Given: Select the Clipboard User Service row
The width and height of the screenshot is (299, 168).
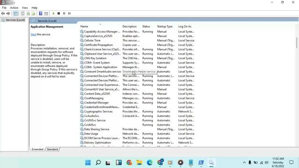Looking at the screenshot, I should 137,54.
